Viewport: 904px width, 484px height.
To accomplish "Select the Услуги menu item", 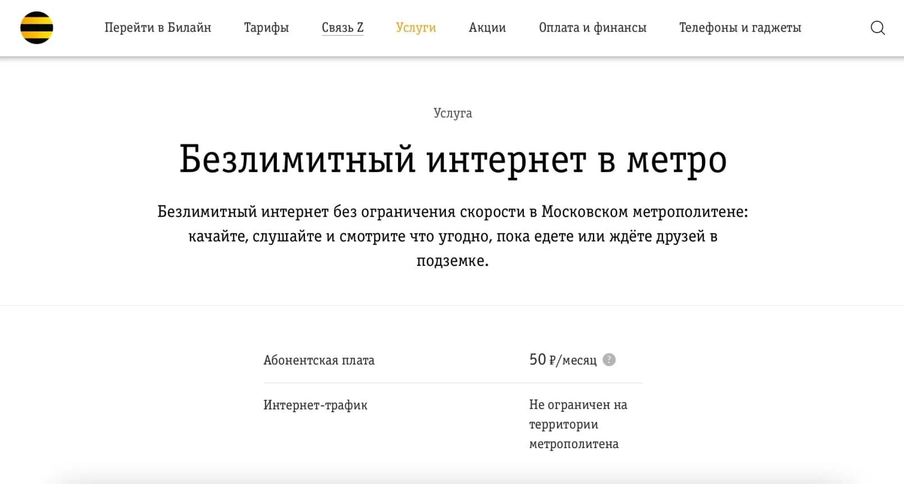I will tap(416, 27).
